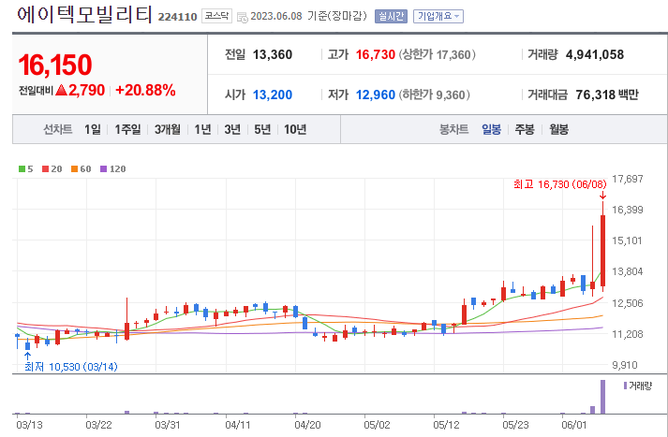Click the calendar clock icon before the date
Image resolution: width=668 pixels, height=437 pixels.
click(243, 18)
